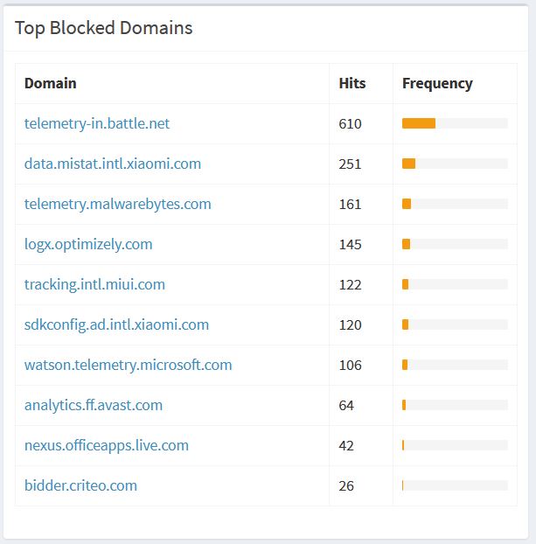Click the Domain column header

point(51,84)
